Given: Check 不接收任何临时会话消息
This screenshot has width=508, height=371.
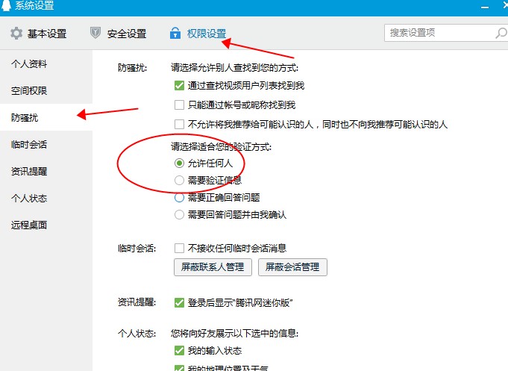Looking at the screenshot, I should [179, 248].
